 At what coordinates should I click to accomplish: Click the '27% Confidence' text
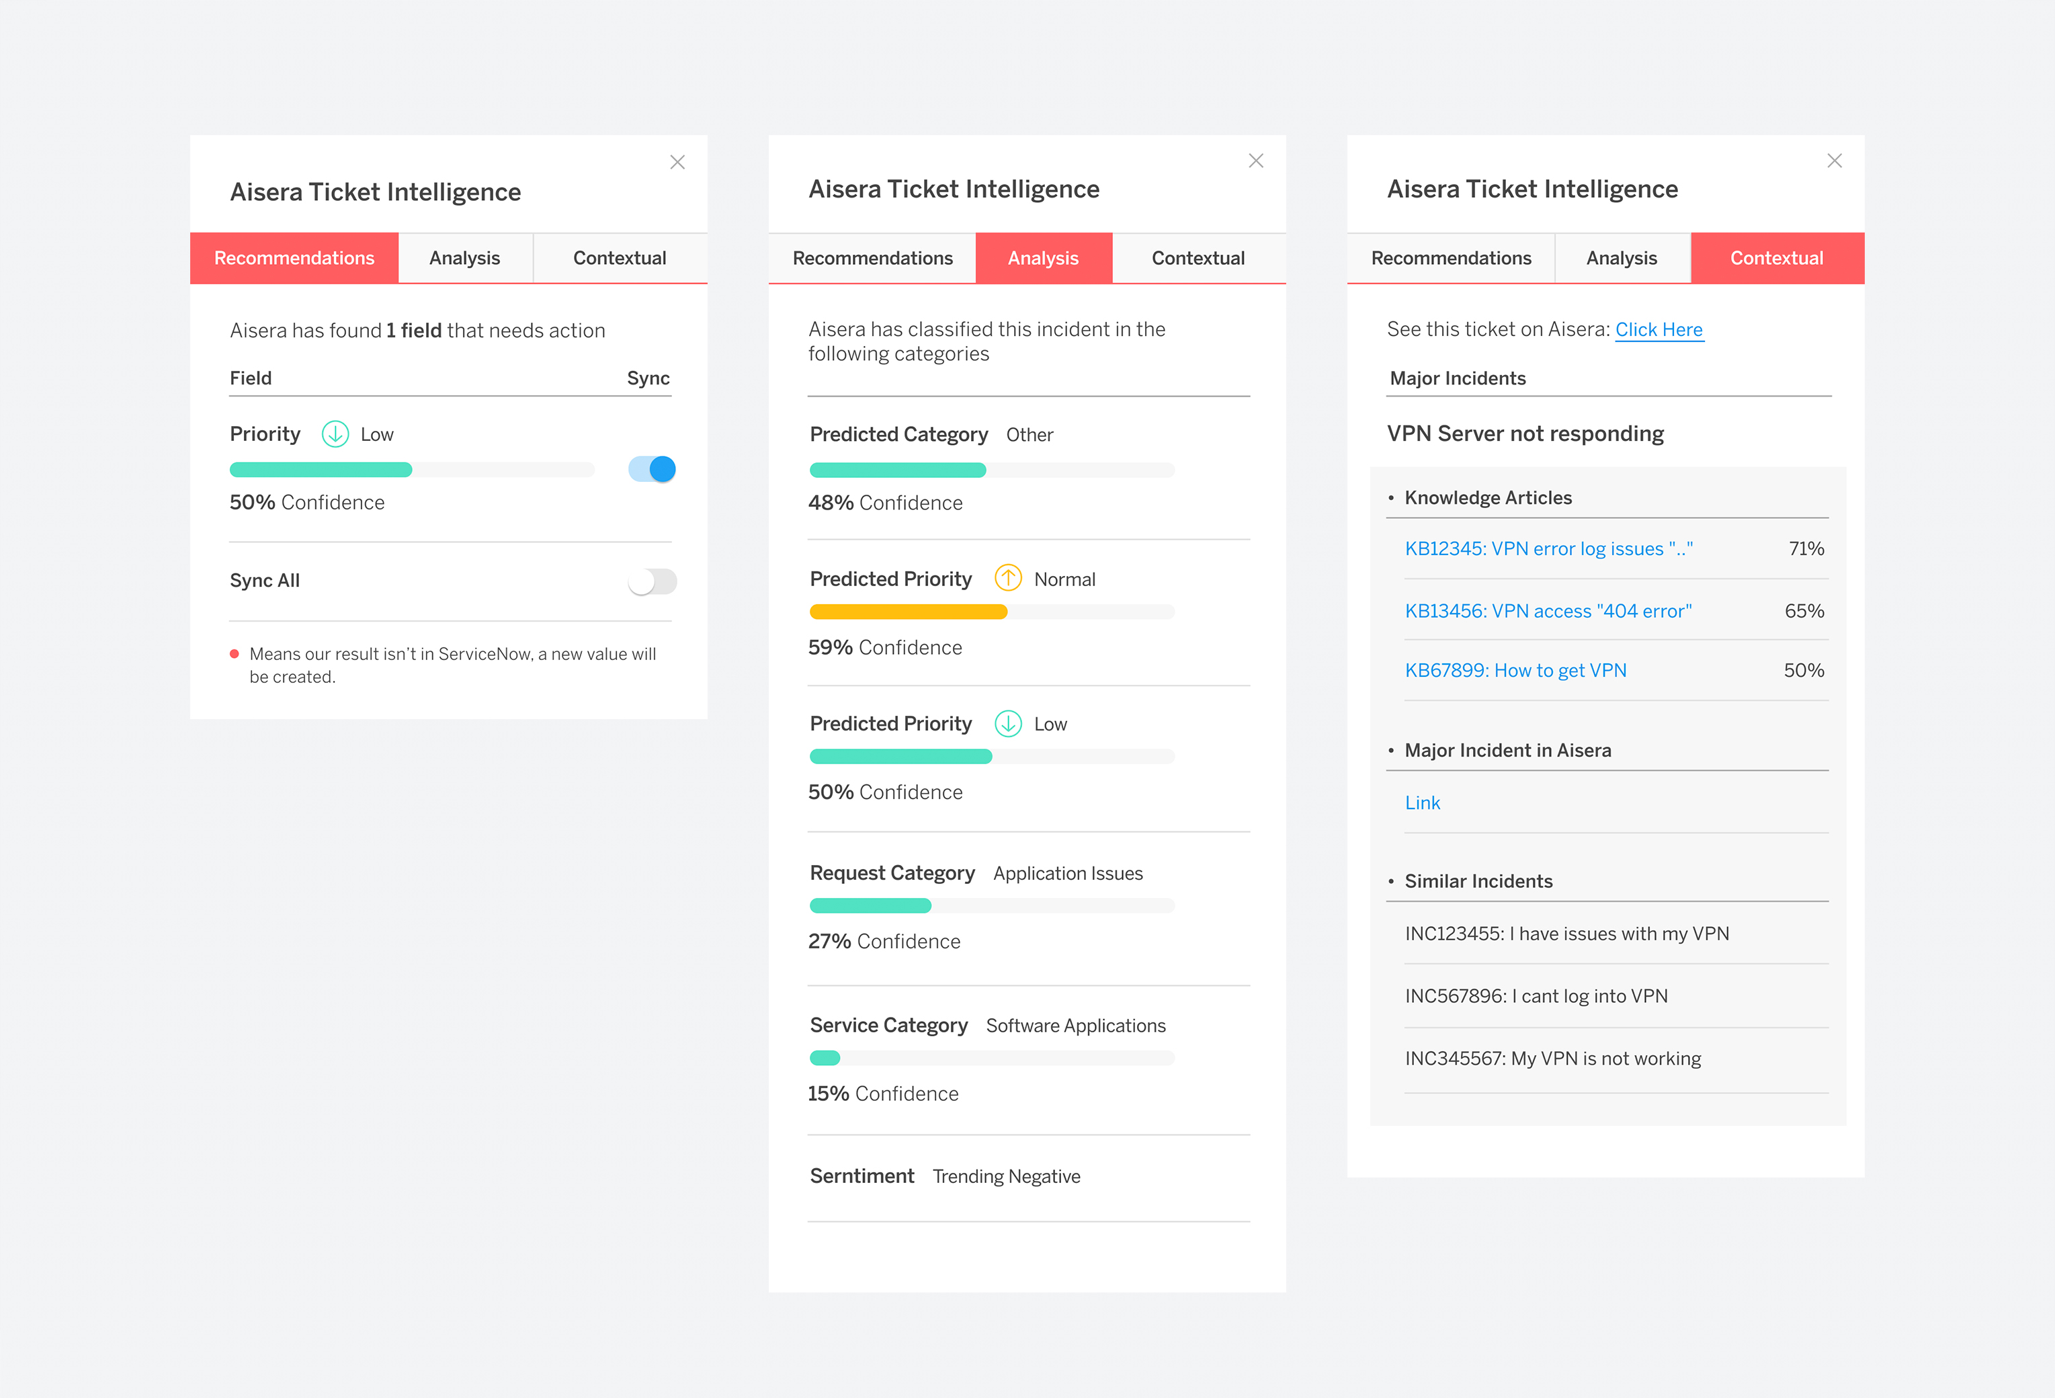click(x=884, y=942)
